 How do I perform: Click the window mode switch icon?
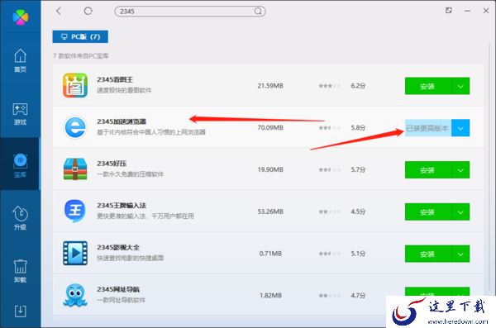[x=449, y=11]
